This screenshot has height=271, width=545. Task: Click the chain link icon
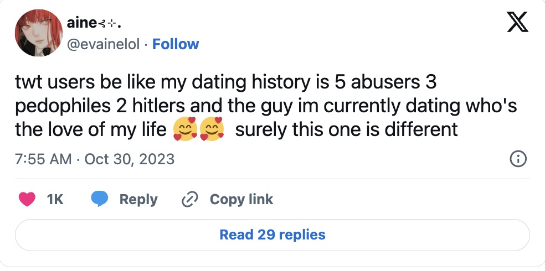coord(190,199)
